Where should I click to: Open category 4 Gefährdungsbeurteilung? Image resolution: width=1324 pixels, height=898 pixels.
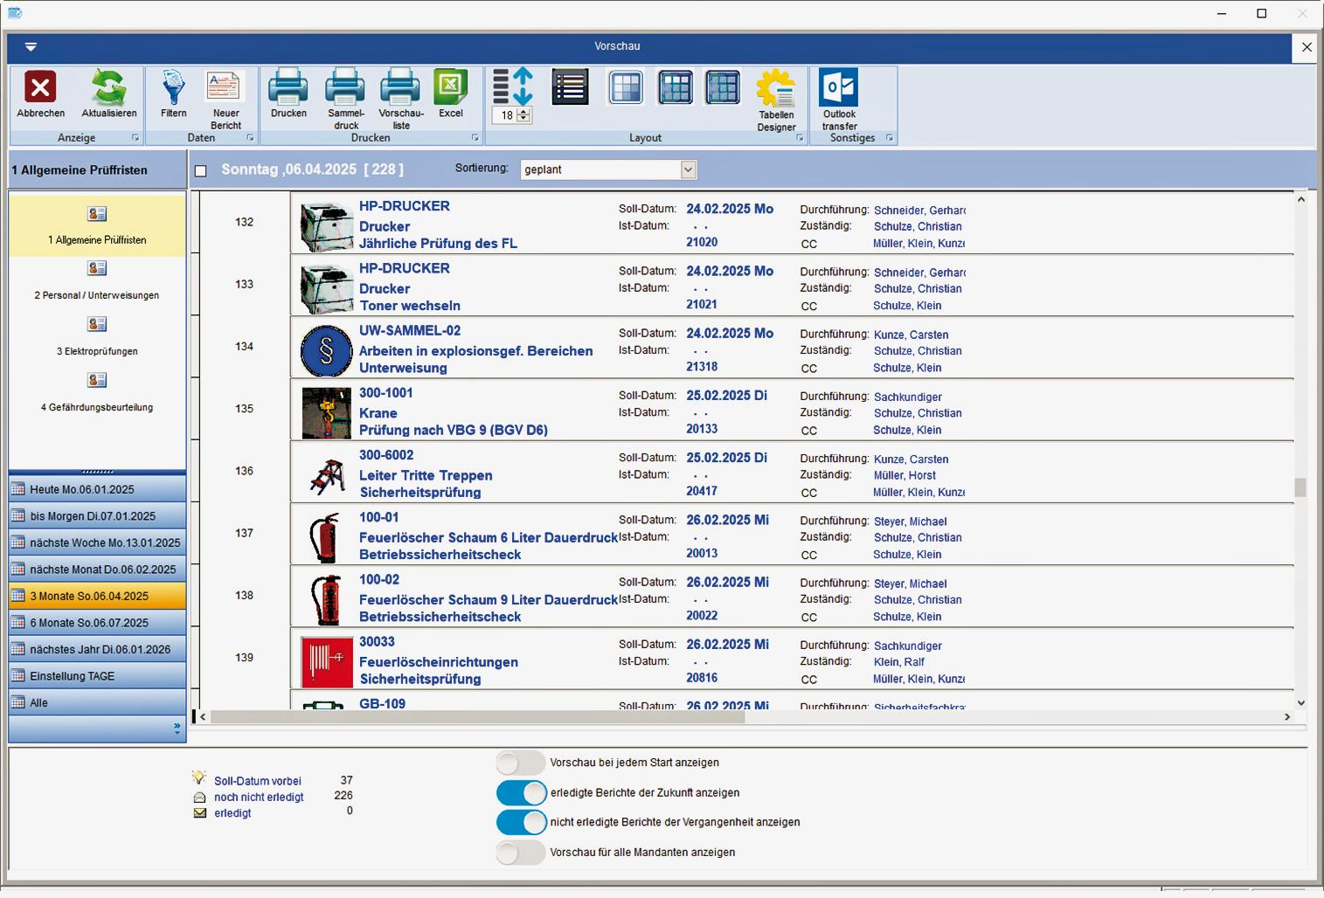point(97,393)
